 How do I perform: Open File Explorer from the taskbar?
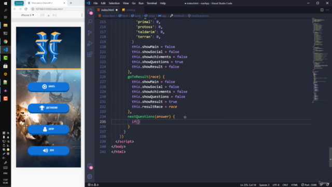click(6, 25)
